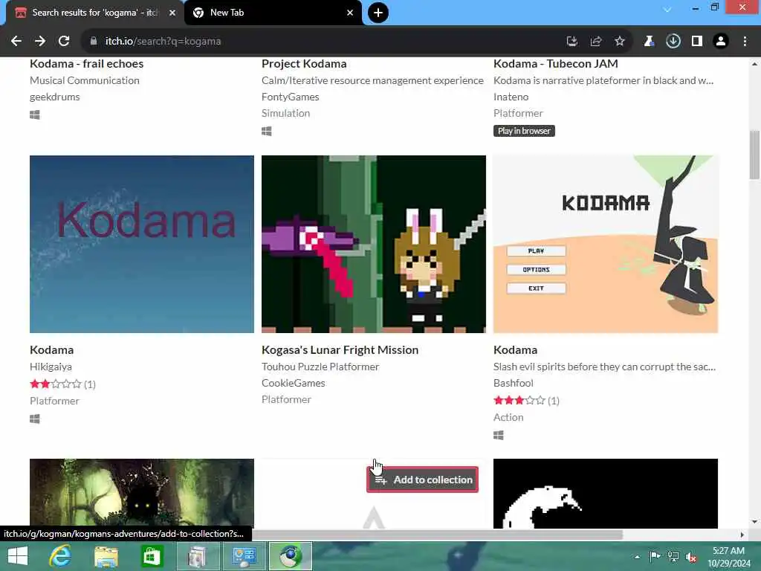Reload the itch.io page

(64, 42)
